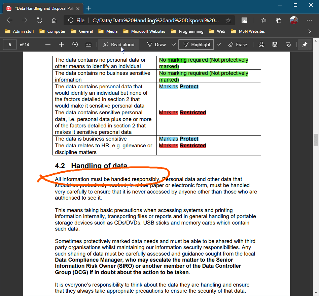Expand the favorites bar overflow chevron
Screen dimensions: 319x296
(x=309, y=31)
